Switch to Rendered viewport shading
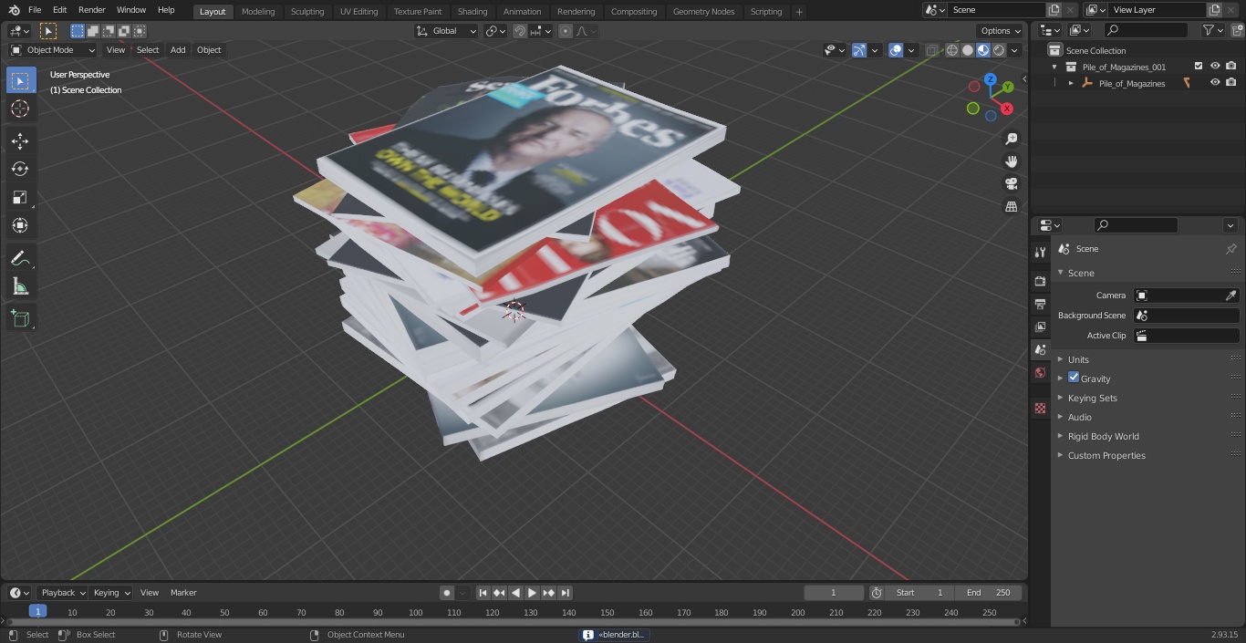 [999, 50]
